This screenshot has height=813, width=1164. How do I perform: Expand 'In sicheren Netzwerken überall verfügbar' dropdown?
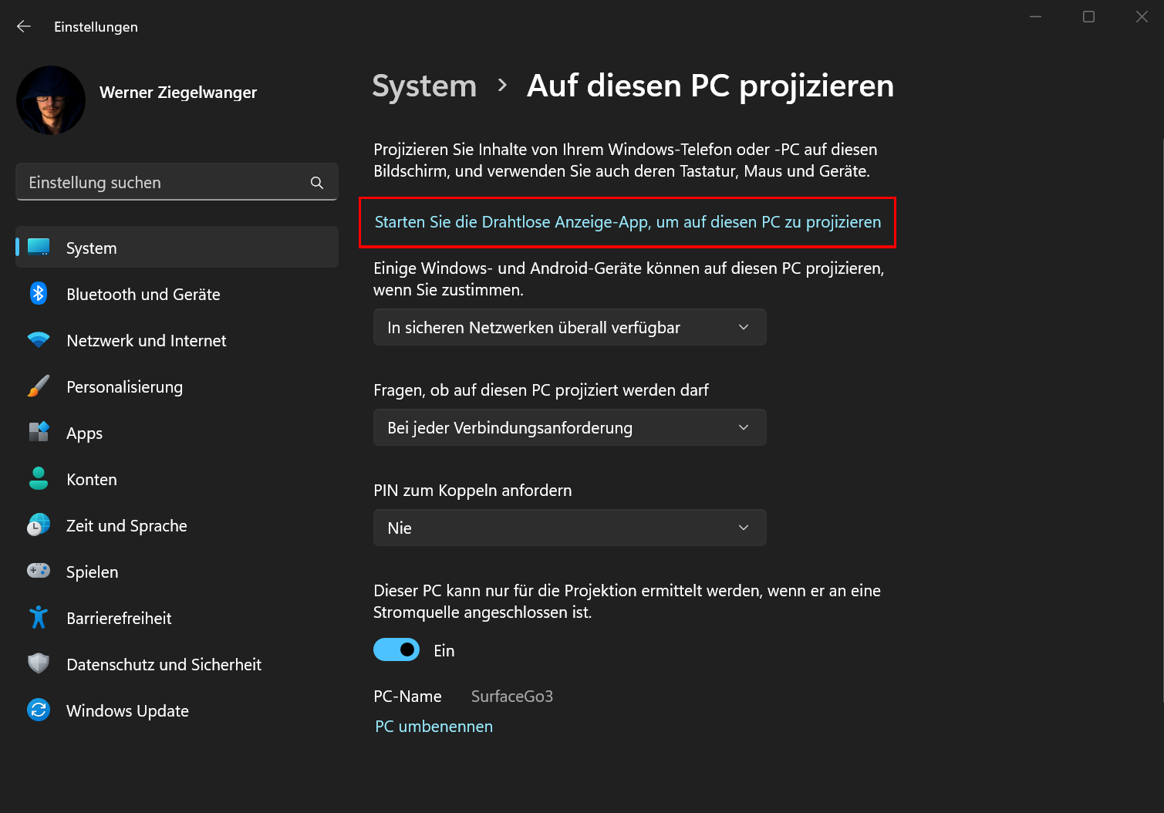(x=570, y=327)
